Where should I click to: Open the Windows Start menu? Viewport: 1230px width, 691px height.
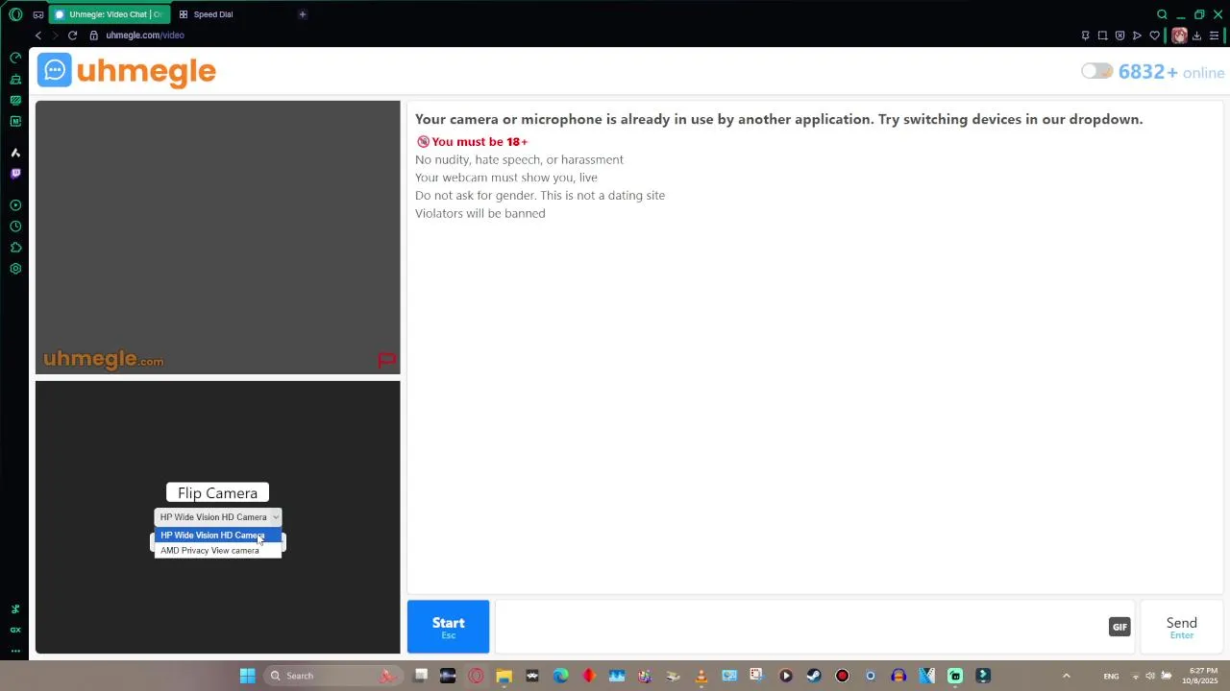point(247,676)
